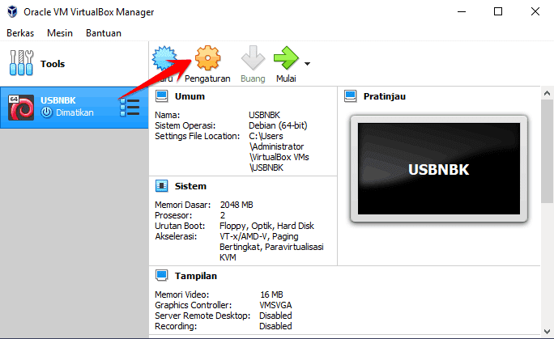Maximize the VirtualBox Manager window
554x339 pixels.
(498, 11)
